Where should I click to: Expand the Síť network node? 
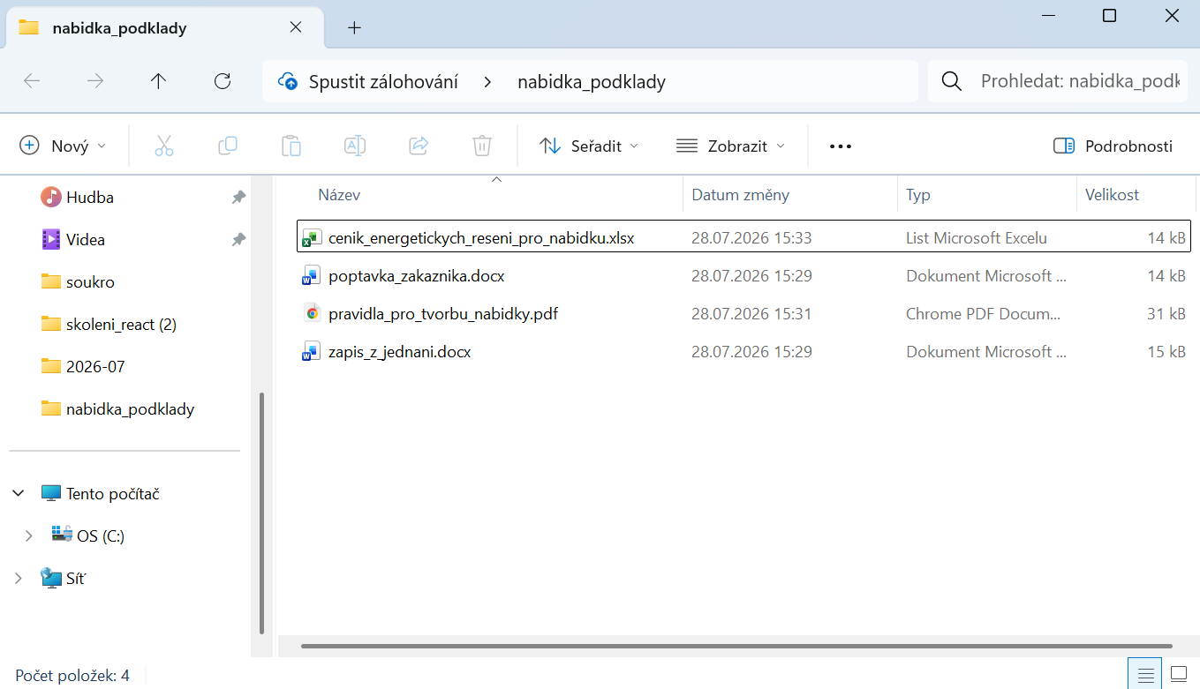coord(19,579)
